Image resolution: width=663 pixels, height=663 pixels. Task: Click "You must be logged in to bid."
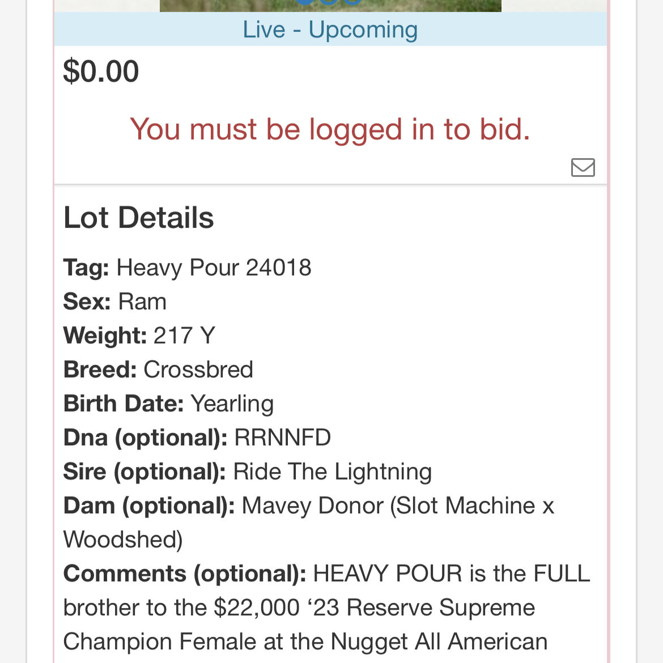[x=330, y=129]
